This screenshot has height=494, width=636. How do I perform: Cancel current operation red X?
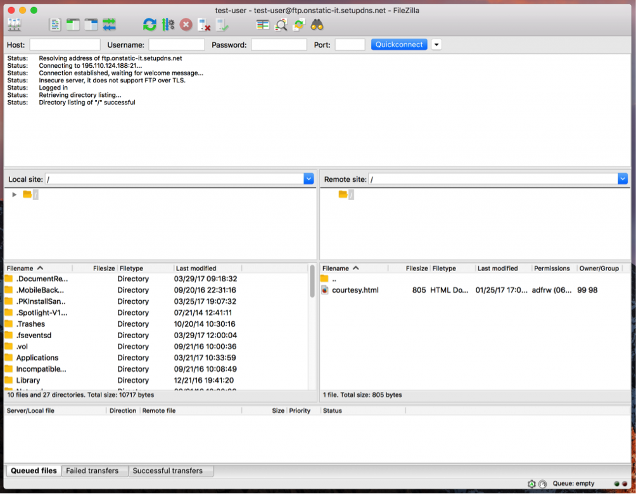[186, 25]
